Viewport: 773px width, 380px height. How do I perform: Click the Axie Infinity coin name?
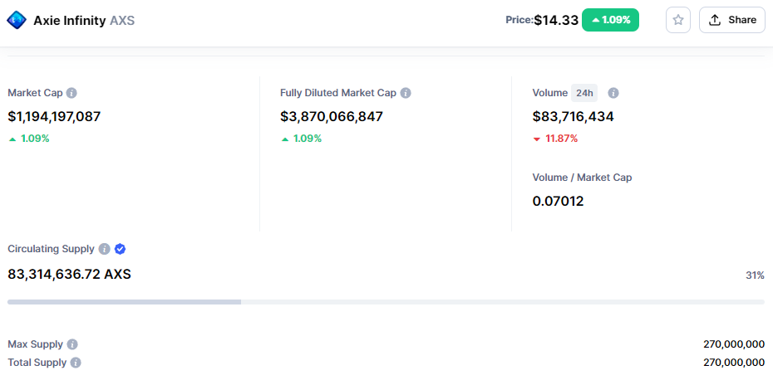coord(70,21)
